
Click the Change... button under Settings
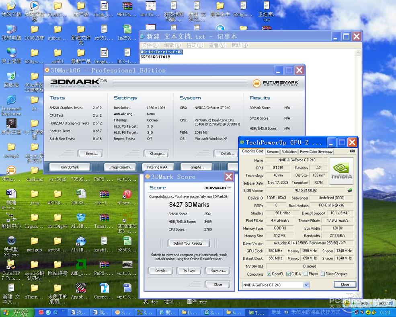pyautogui.click(x=157, y=153)
